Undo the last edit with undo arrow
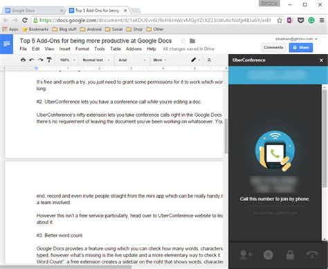The image size is (328, 269). point(32,60)
